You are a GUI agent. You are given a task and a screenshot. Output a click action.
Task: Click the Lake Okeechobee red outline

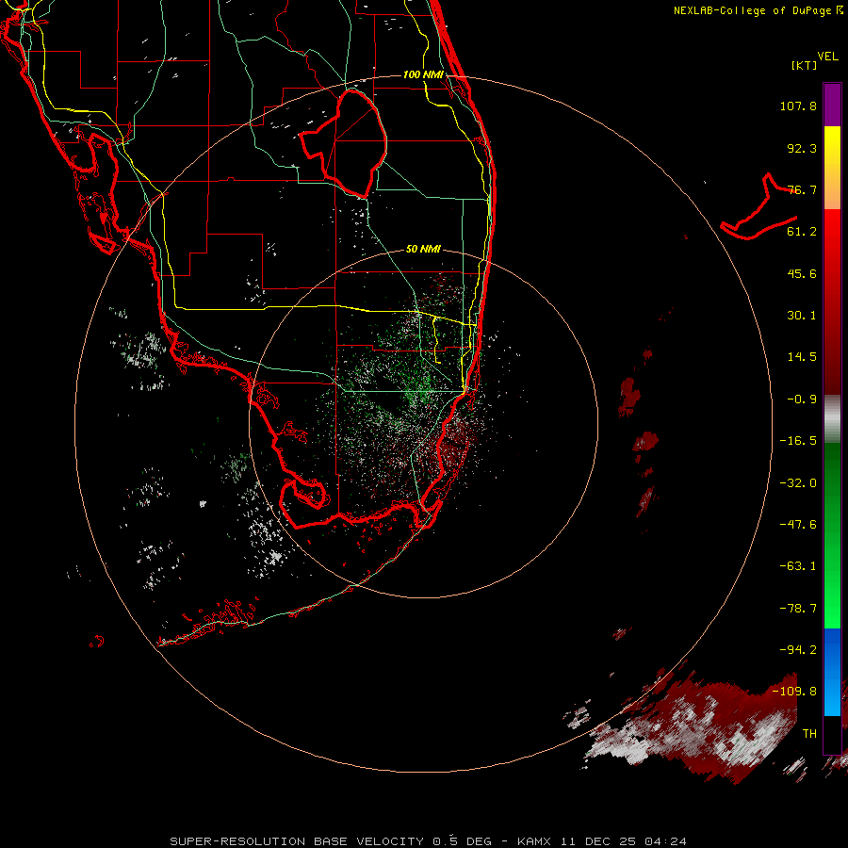pos(343,143)
